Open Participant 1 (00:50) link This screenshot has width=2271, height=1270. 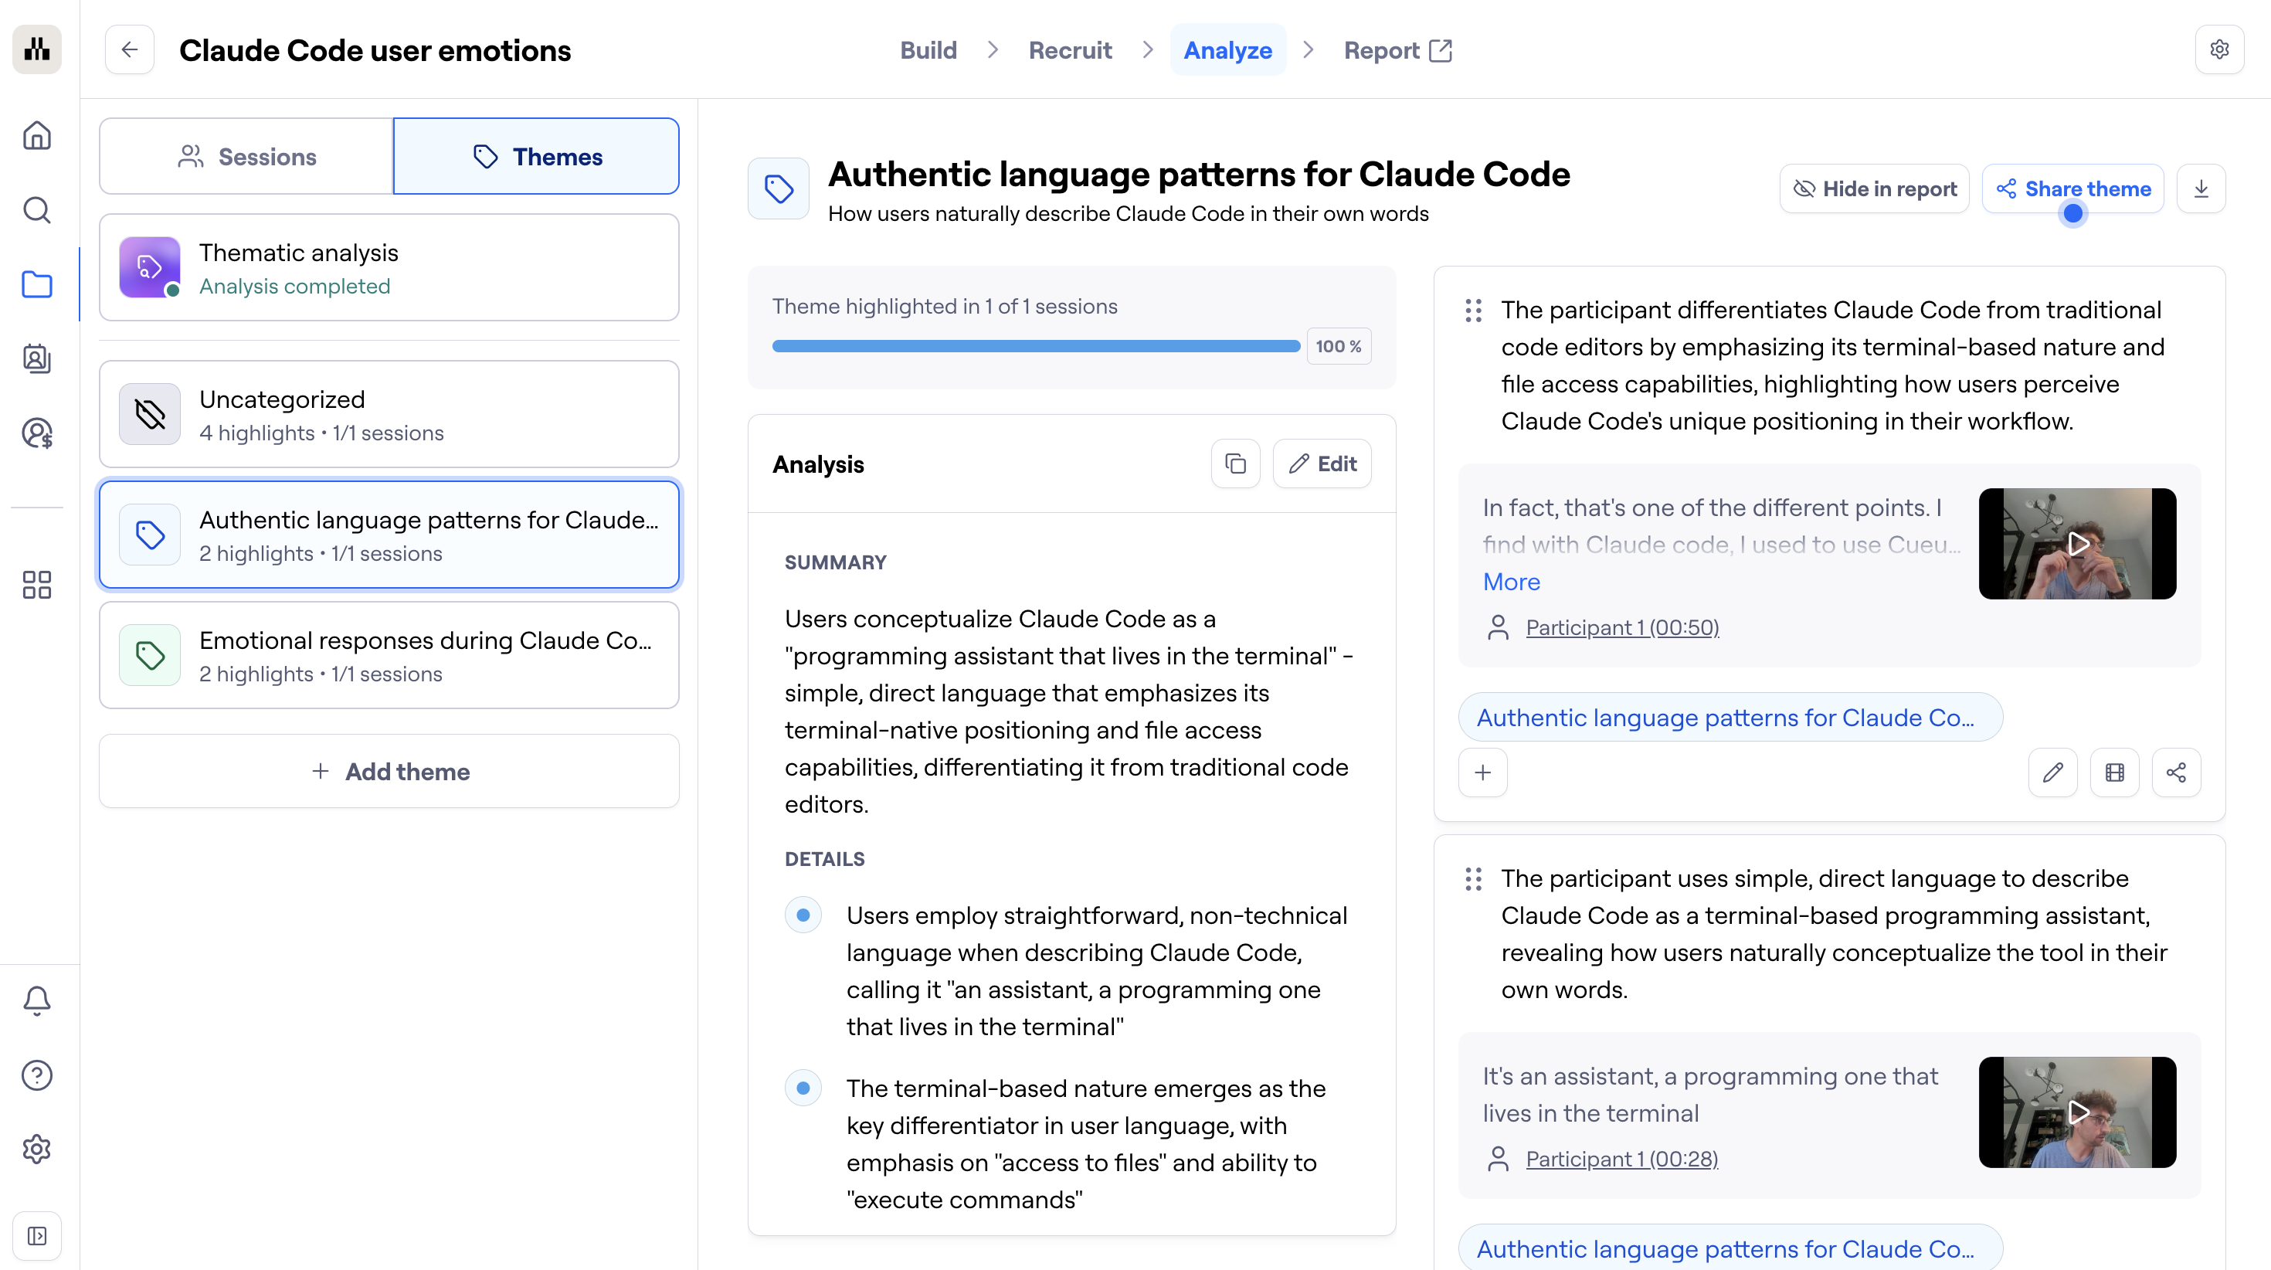pos(1622,628)
